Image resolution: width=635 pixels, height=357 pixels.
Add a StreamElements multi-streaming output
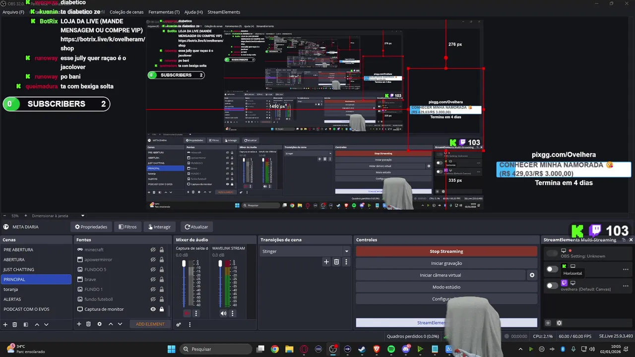point(548,323)
